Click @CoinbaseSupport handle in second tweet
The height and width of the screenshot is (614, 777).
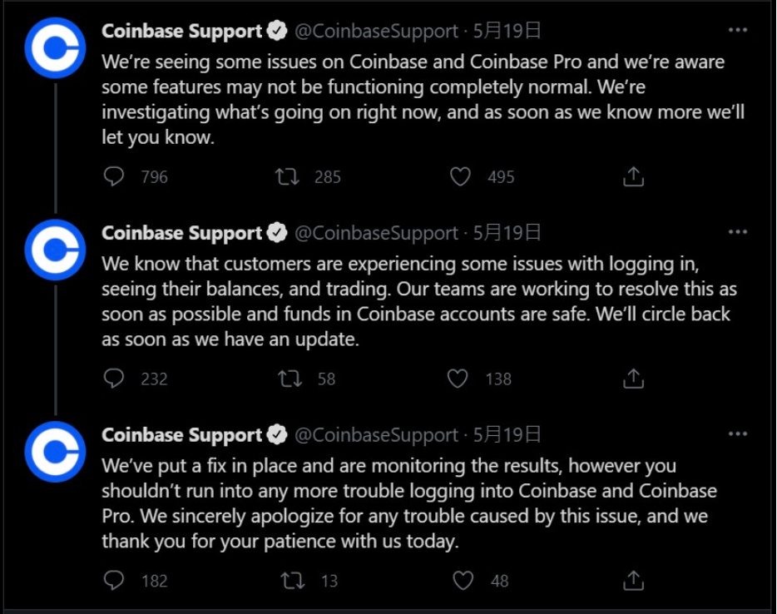[x=376, y=233]
